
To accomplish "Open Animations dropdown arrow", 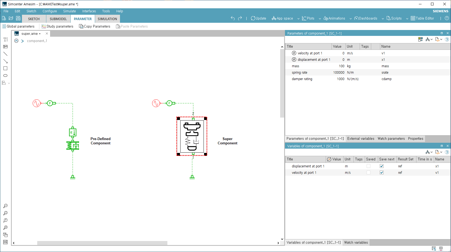I will click(351, 18).
